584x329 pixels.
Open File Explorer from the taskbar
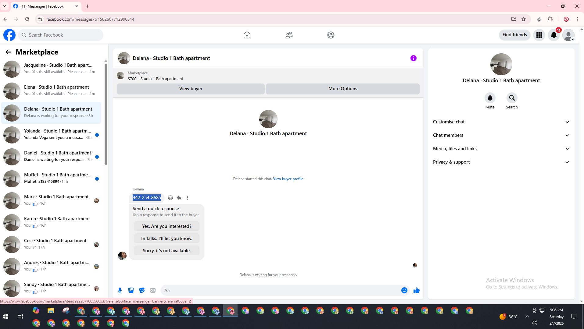click(51, 311)
